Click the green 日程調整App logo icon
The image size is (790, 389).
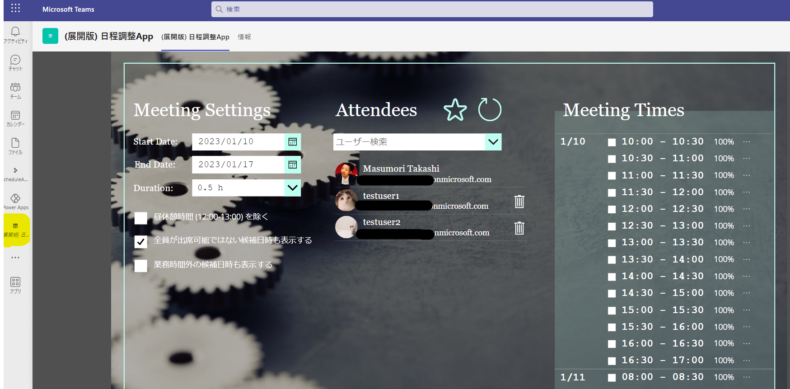(50, 36)
